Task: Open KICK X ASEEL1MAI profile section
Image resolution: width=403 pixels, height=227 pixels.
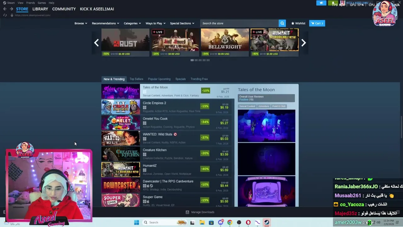Action: pos(97,9)
